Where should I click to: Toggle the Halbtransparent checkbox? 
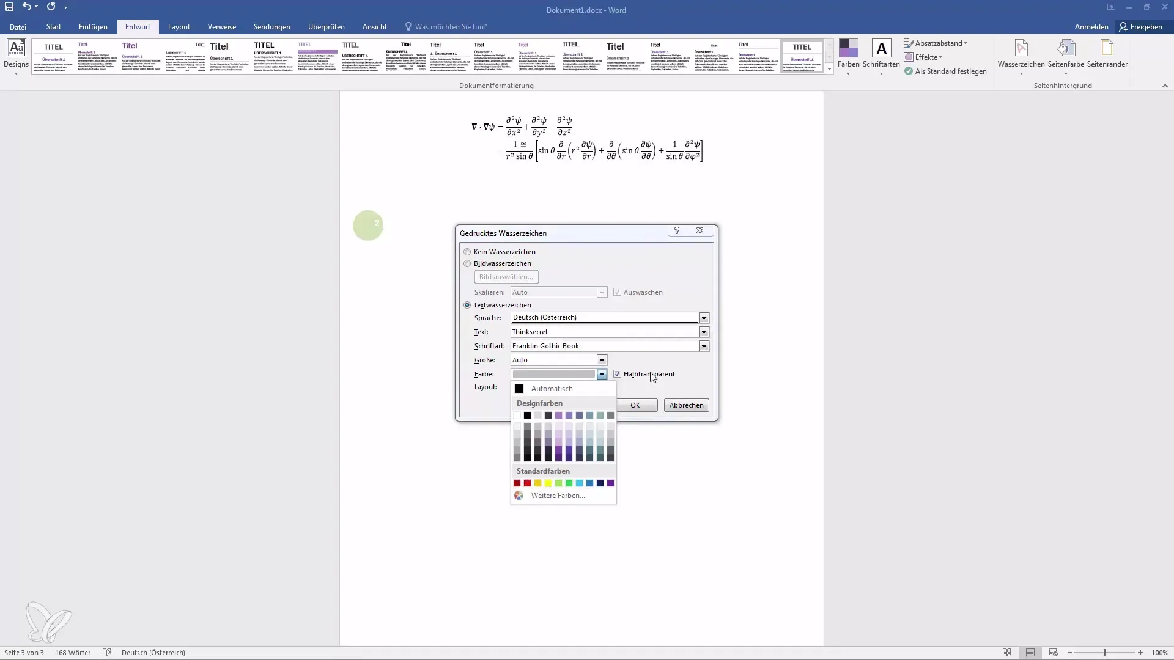coord(617,374)
